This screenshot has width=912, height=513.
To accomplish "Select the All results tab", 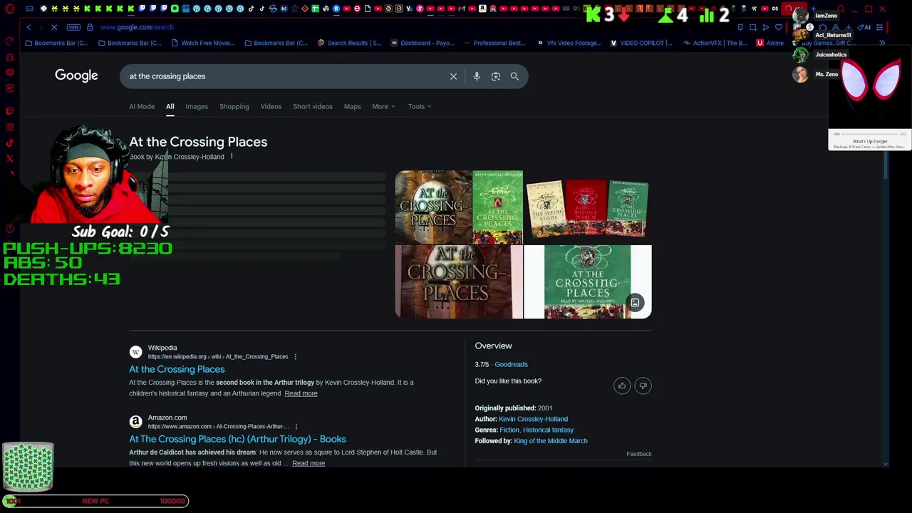I will pyautogui.click(x=170, y=106).
